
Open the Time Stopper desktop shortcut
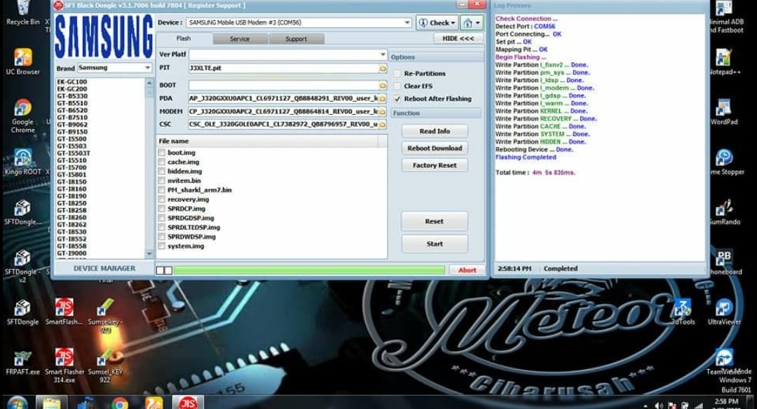725,162
